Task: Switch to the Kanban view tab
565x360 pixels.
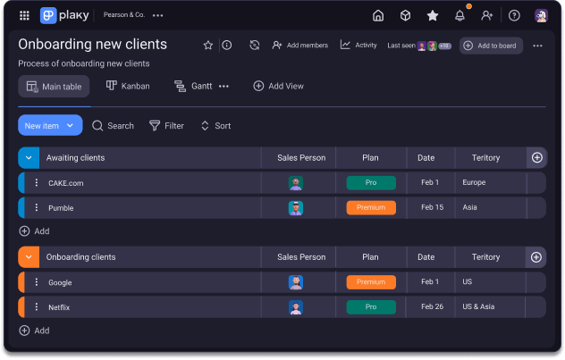Action: click(128, 86)
